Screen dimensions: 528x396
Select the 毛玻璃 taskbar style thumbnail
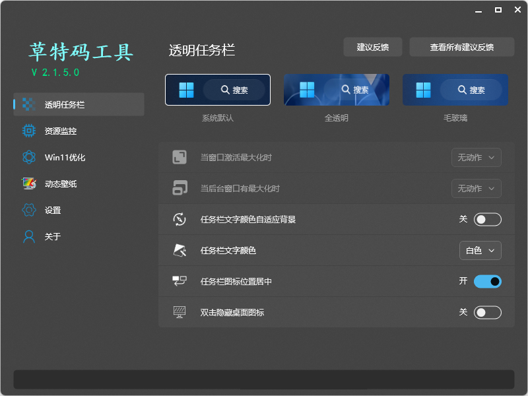point(455,90)
